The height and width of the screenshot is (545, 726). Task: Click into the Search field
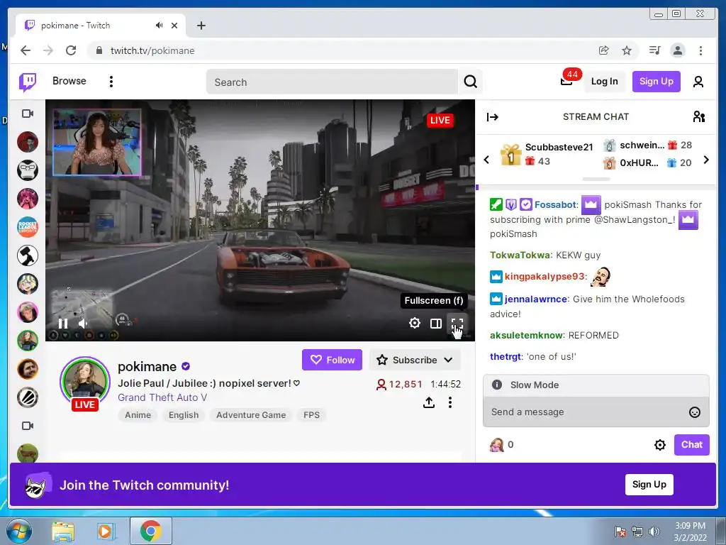pos(332,82)
